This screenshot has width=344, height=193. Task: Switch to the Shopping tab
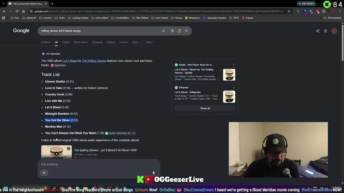point(97,42)
